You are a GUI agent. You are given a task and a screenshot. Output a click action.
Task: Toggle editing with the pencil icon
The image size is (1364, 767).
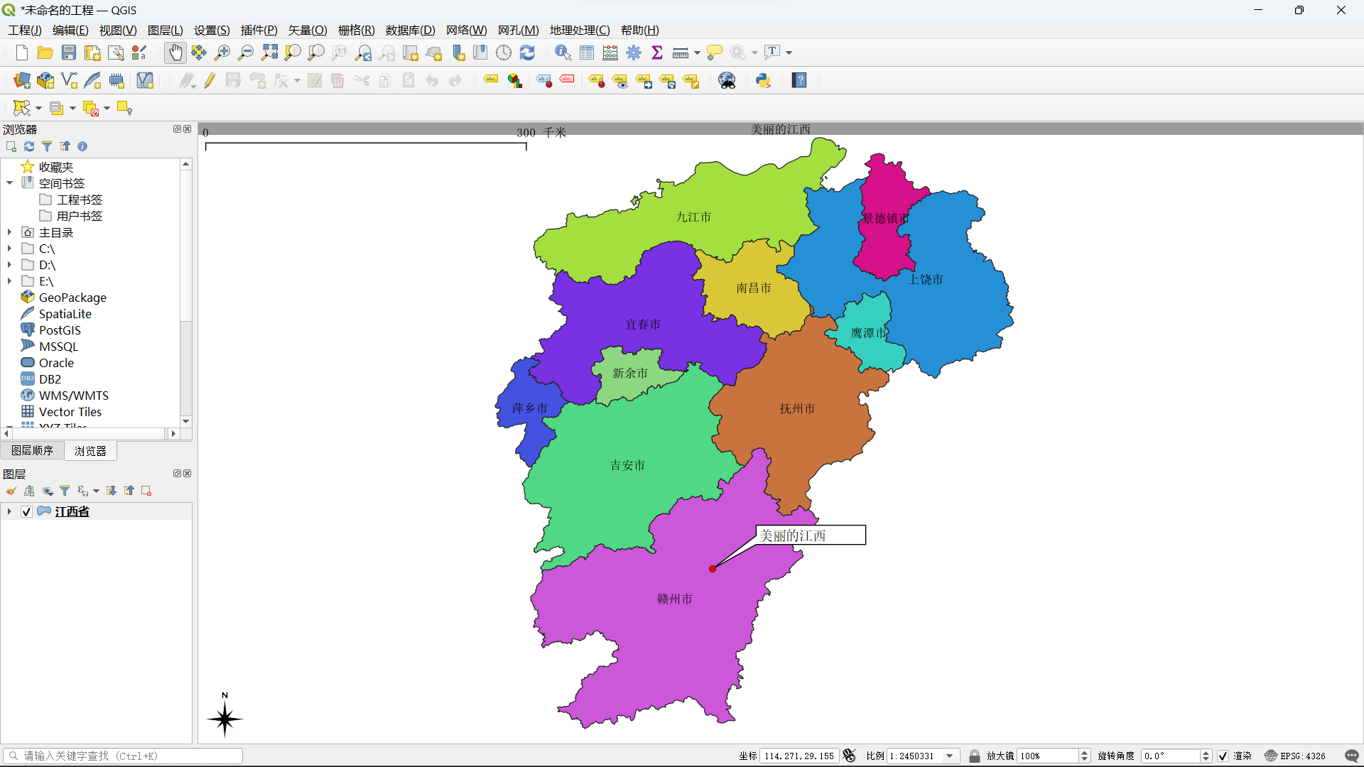point(210,80)
